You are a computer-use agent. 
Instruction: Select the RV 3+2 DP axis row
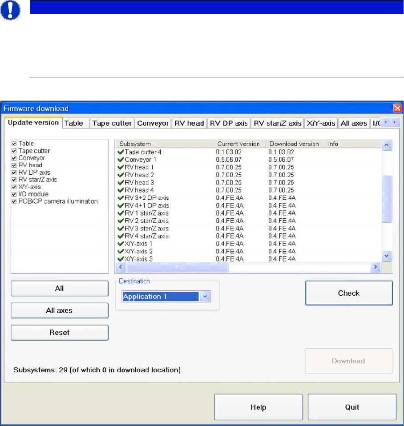tap(248, 198)
